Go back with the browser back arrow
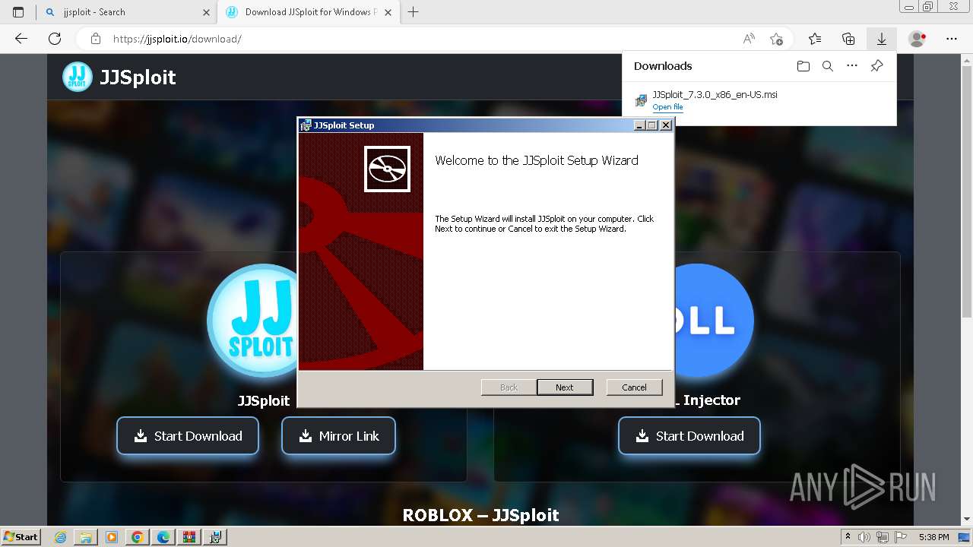The height and width of the screenshot is (547, 973). (x=21, y=39)
